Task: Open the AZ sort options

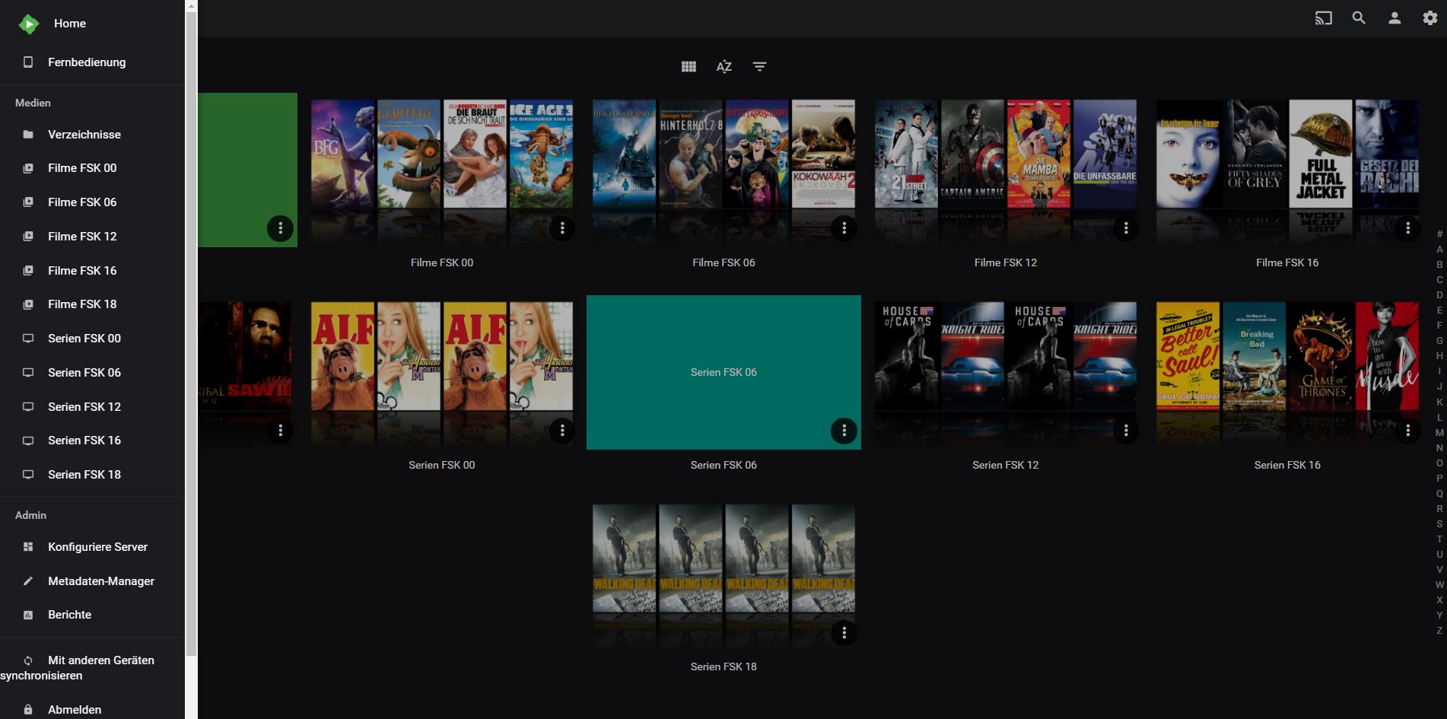Action: (724, 67)
